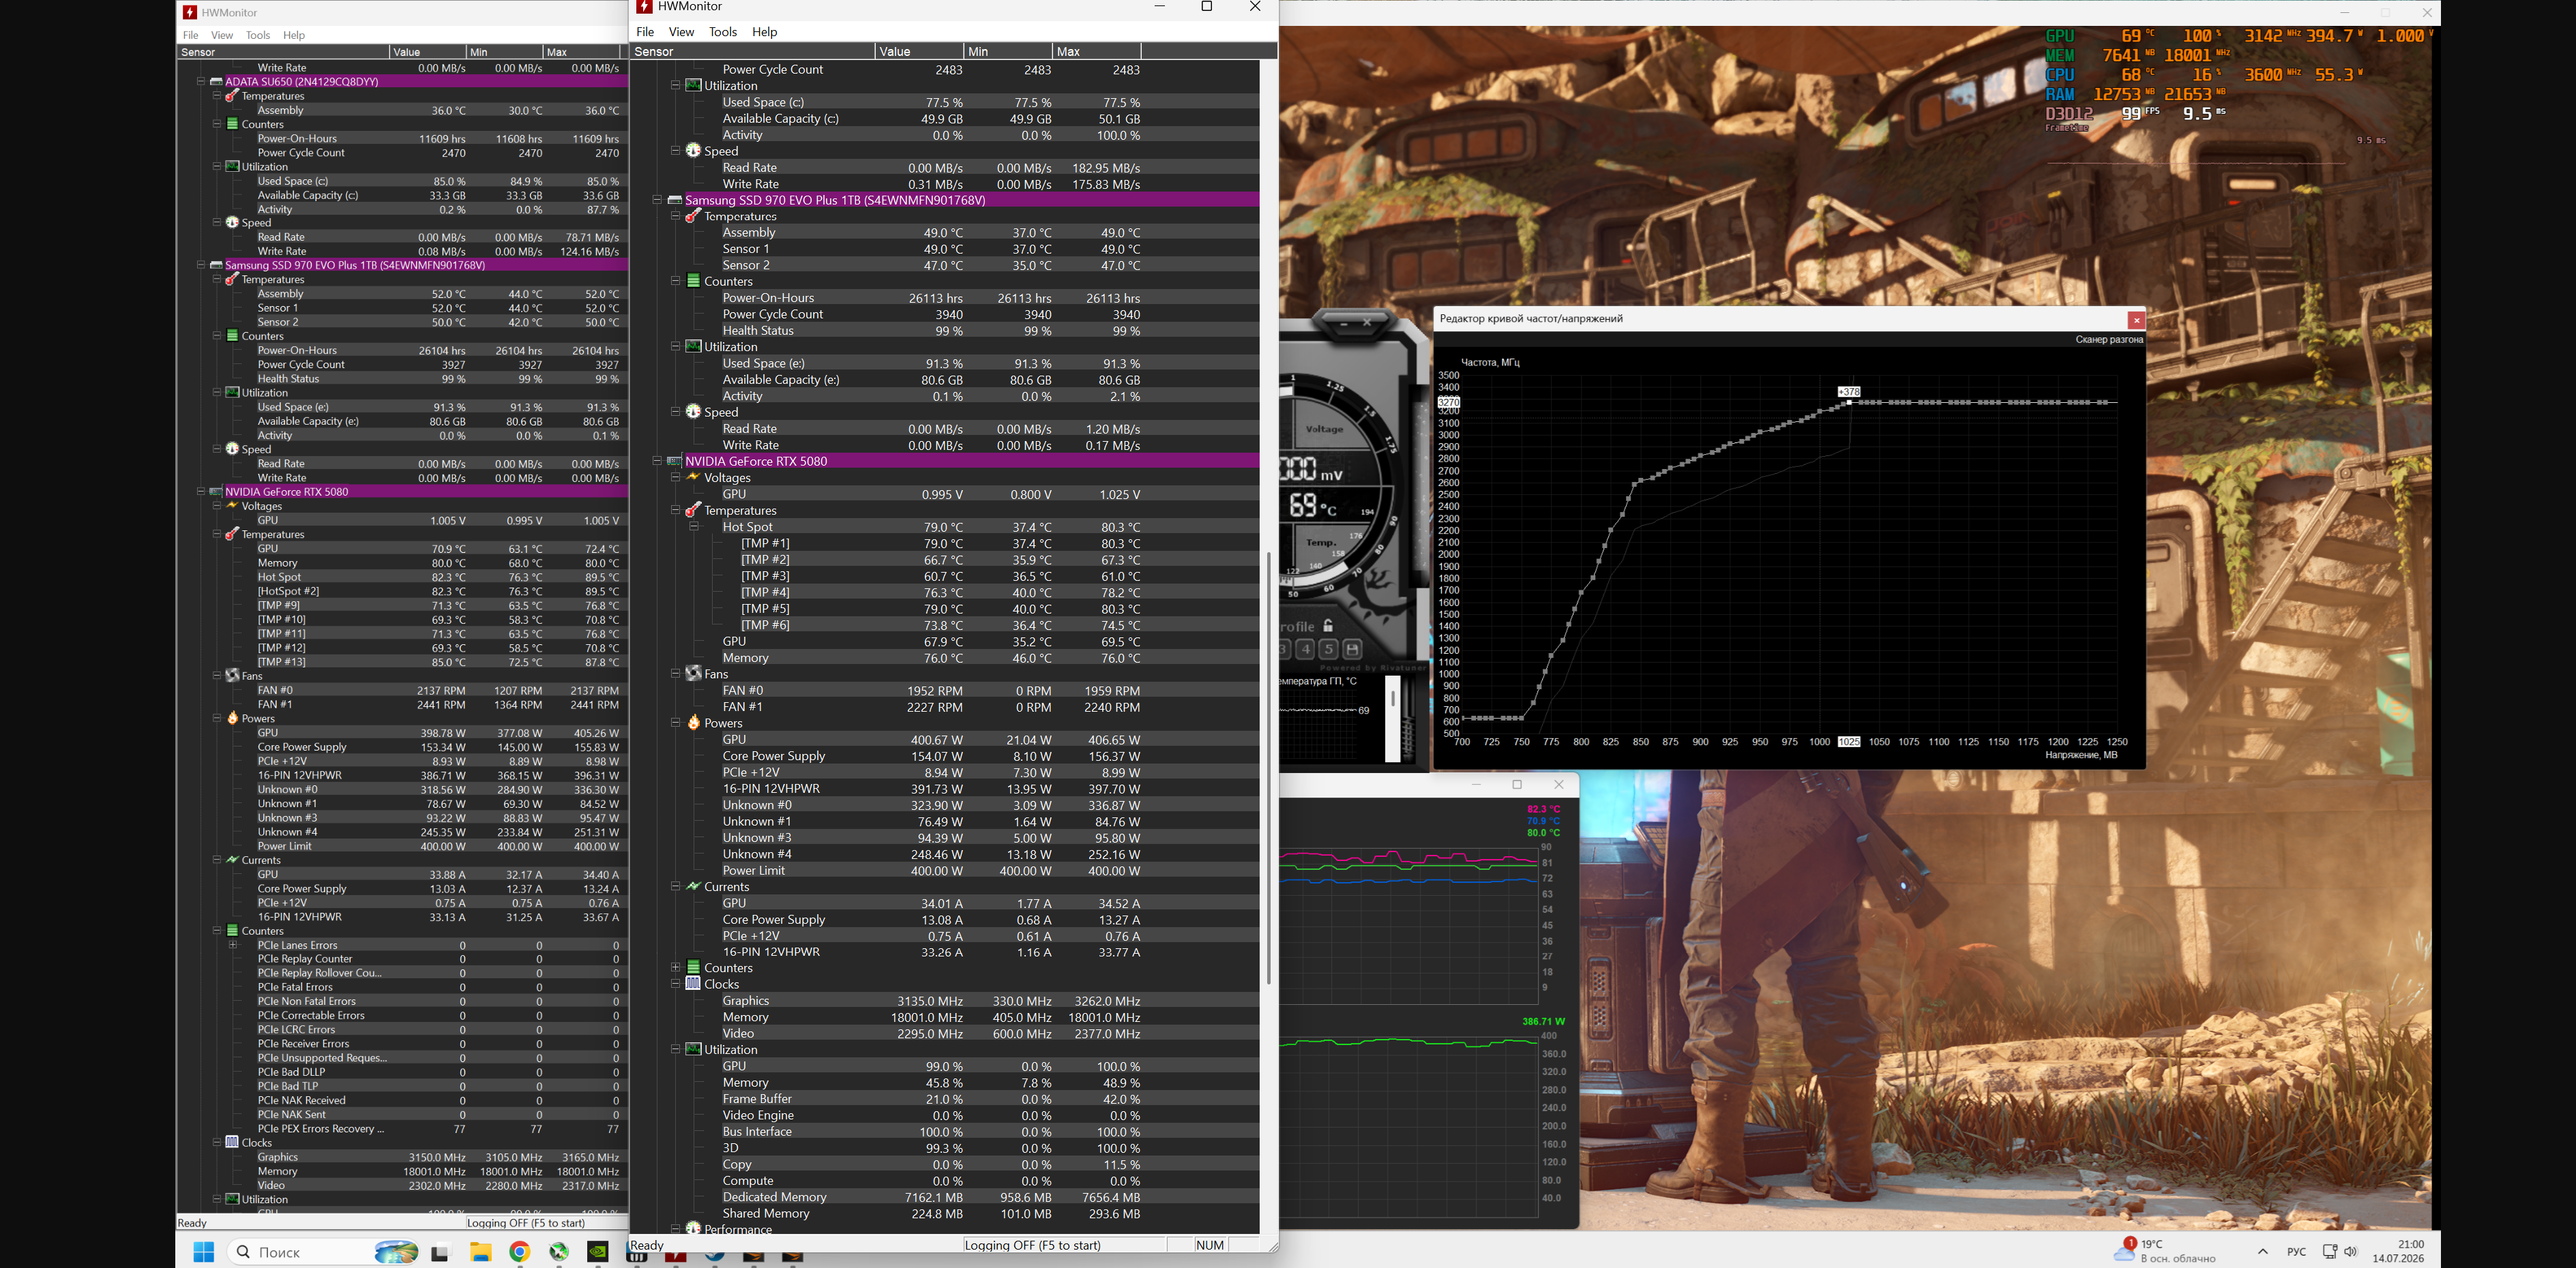Viewport: 2576px width, 1268px height.
Task: Collapse ADATA SU650 node in background HWMonitor window
Action: click(201, 82)
